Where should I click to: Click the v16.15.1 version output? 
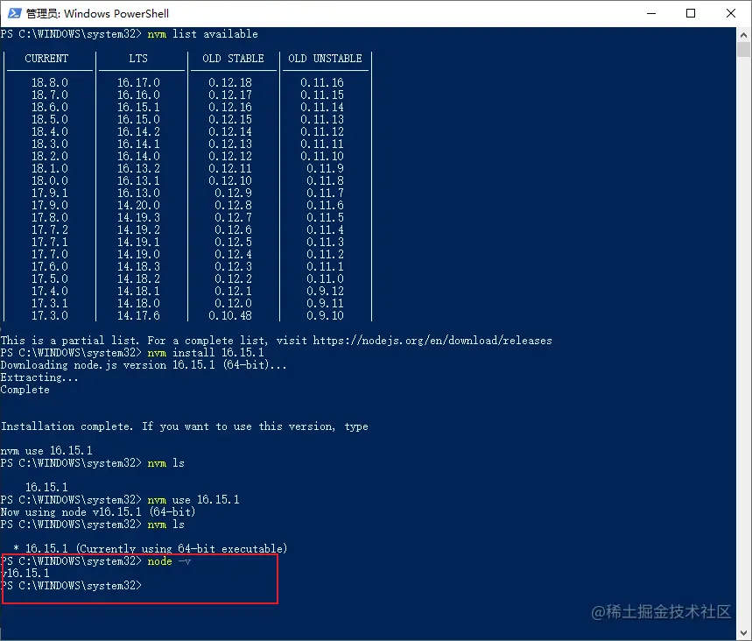(x=25, y=574)
